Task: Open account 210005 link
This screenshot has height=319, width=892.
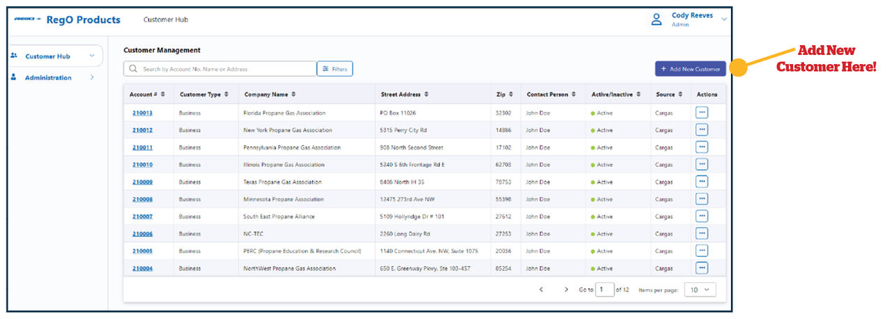Action: coord(142,251)
